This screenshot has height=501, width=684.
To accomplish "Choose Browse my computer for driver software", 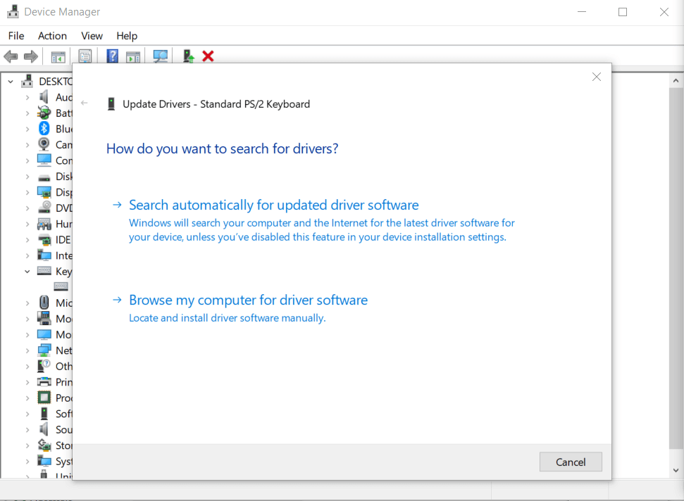I will click(x=248, y=300).
